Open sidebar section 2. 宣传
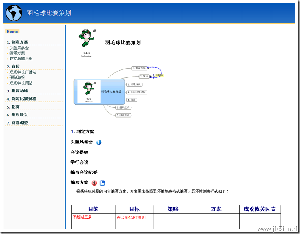 tap(13, 66)
